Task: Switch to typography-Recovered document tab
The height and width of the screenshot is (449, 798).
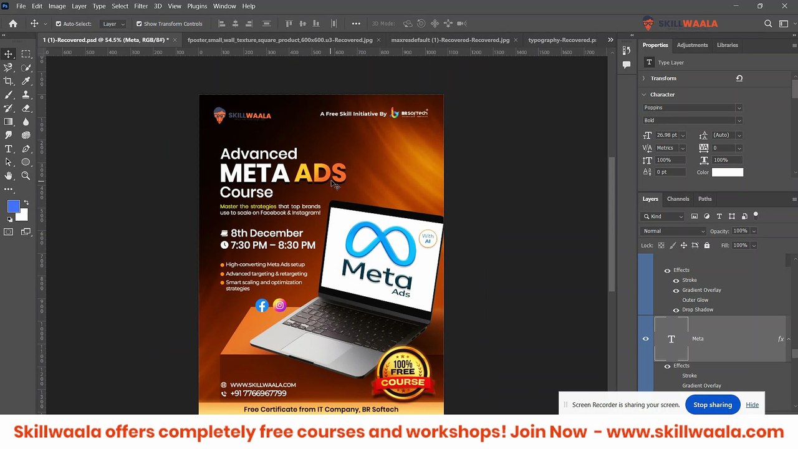Action: [562, 40]
